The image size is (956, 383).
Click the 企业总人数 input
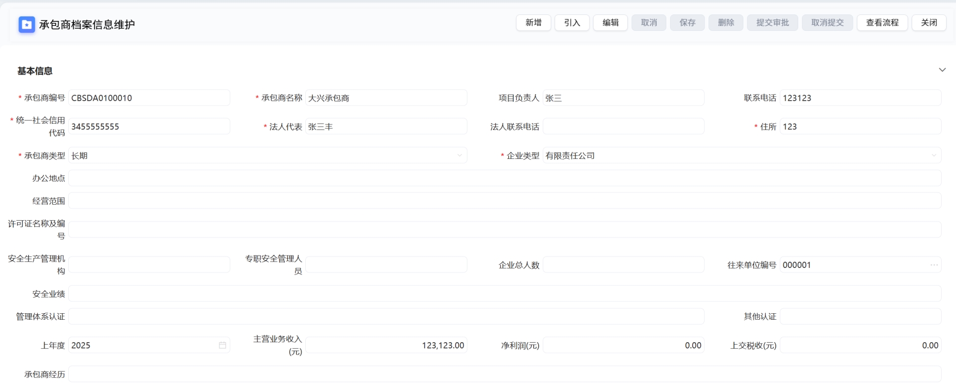click(x=623, y=265)
